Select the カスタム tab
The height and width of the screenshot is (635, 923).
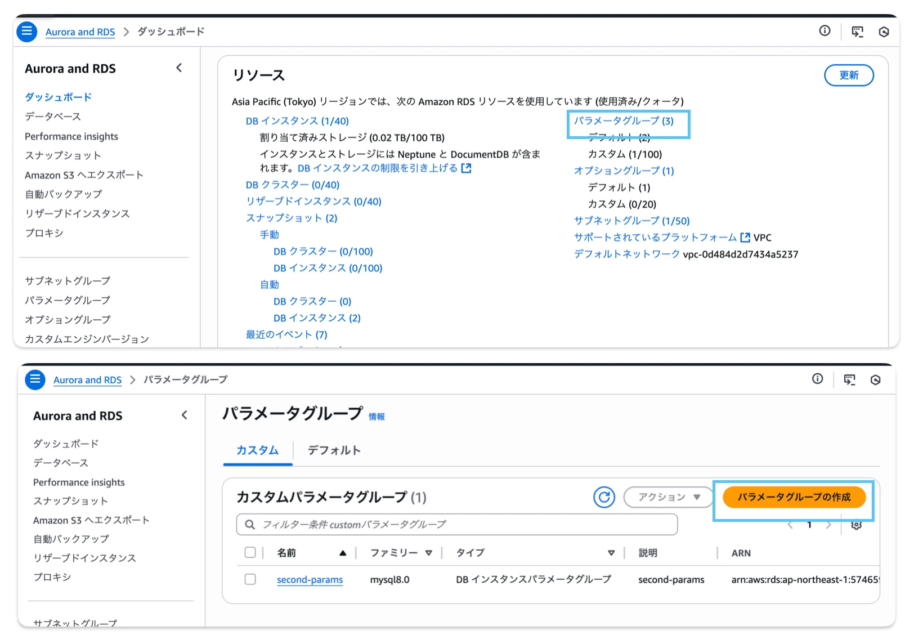pyautogui.click(x=257, y=450)
